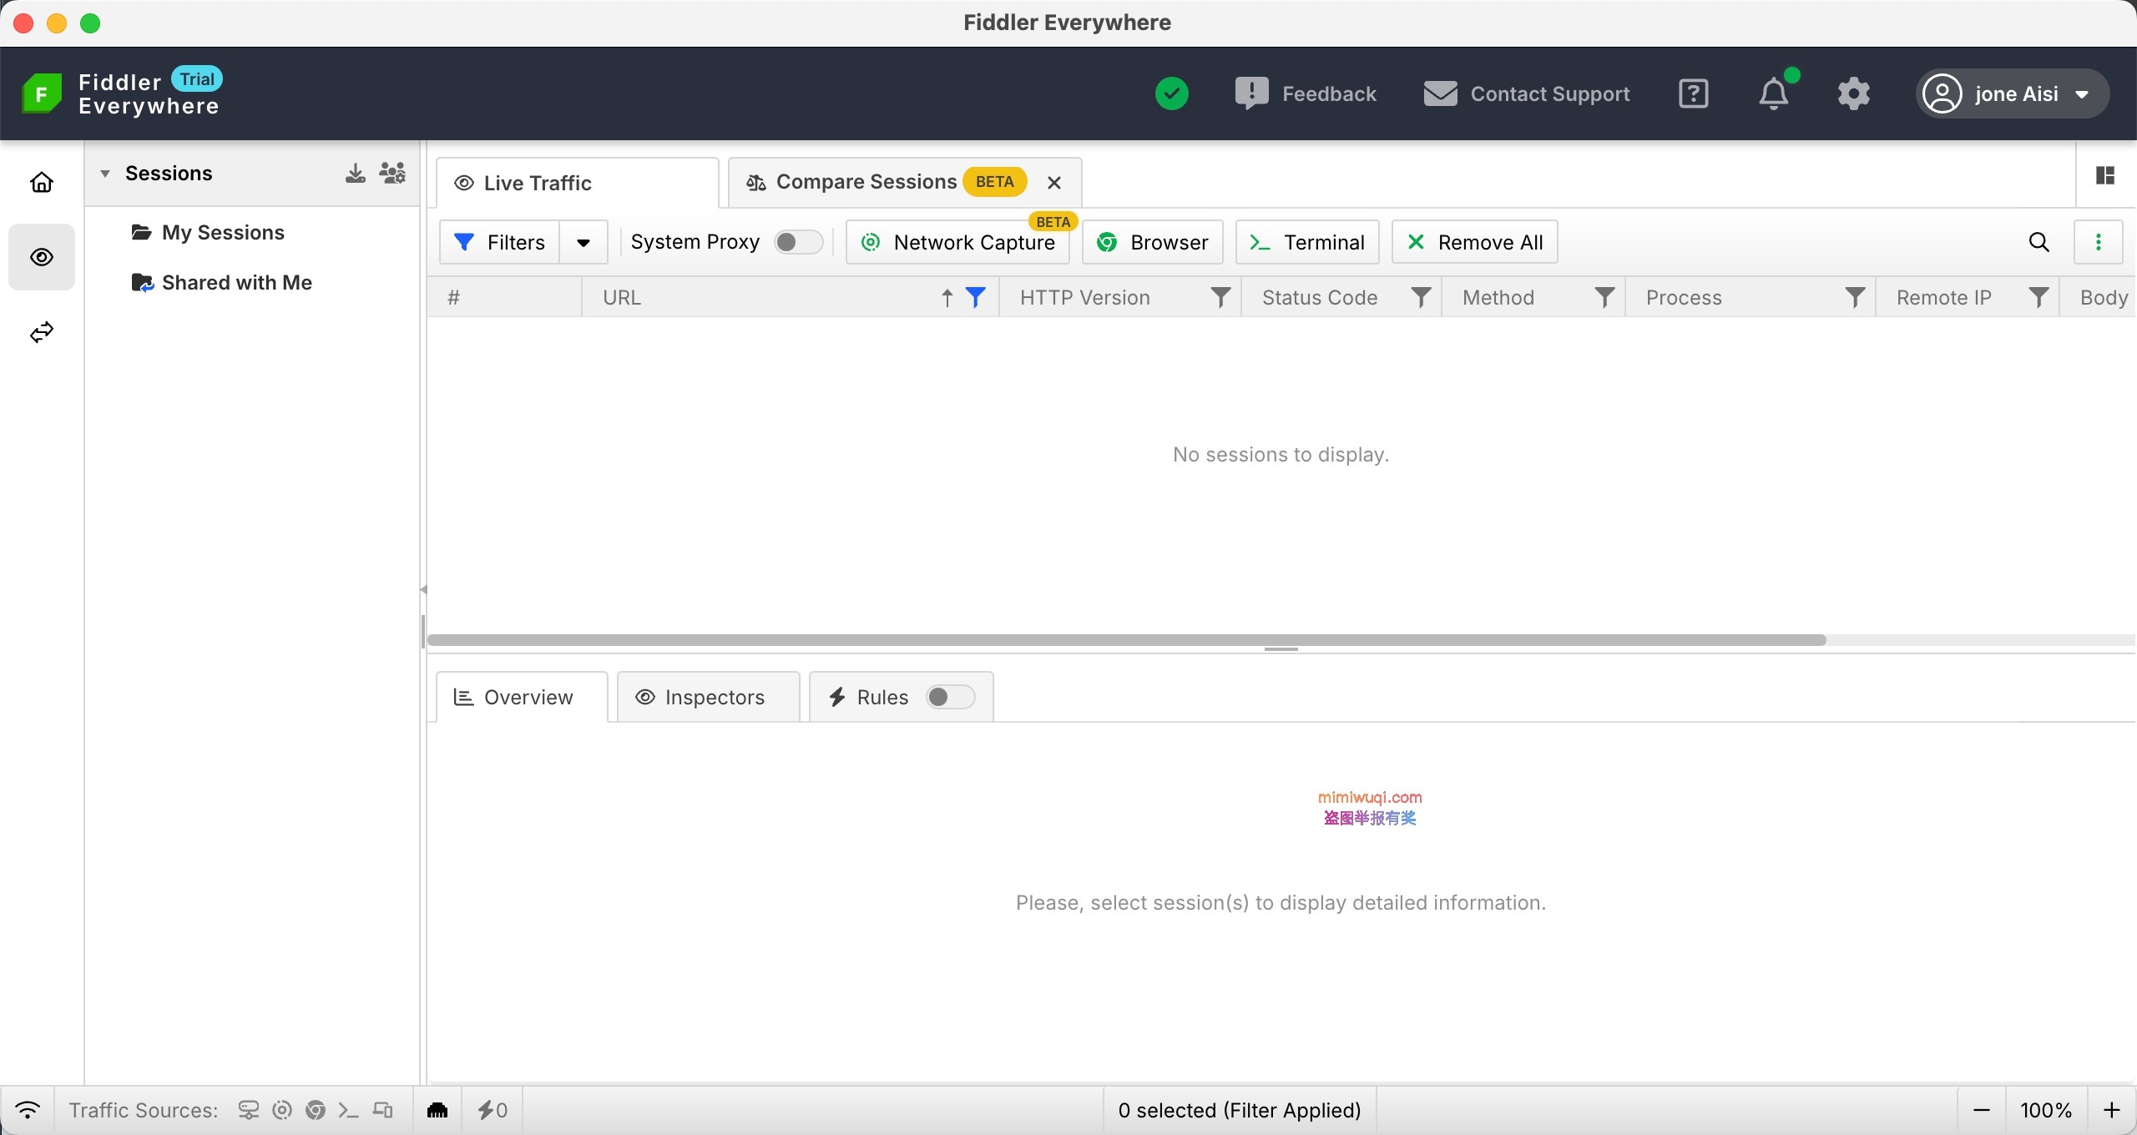Toggle the Rules switch
2137x1135 pixels.
coord(951,697)
